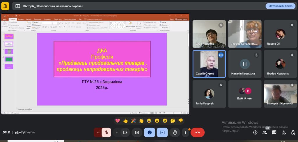Expand video settings arrow beside camera
Screen dimensions: 298x142
coord(117,132)
